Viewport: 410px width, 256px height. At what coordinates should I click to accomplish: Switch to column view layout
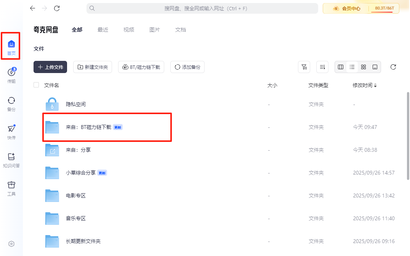[x=341, y=67]
